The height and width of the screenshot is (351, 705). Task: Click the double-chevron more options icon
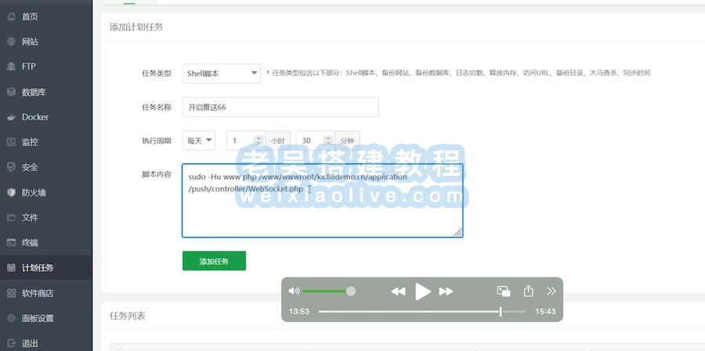click(x=551, y=292)
